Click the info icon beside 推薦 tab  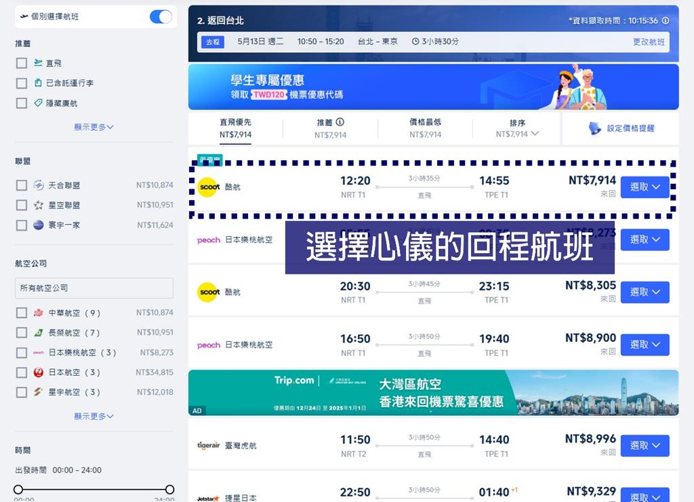coord(340,122)
